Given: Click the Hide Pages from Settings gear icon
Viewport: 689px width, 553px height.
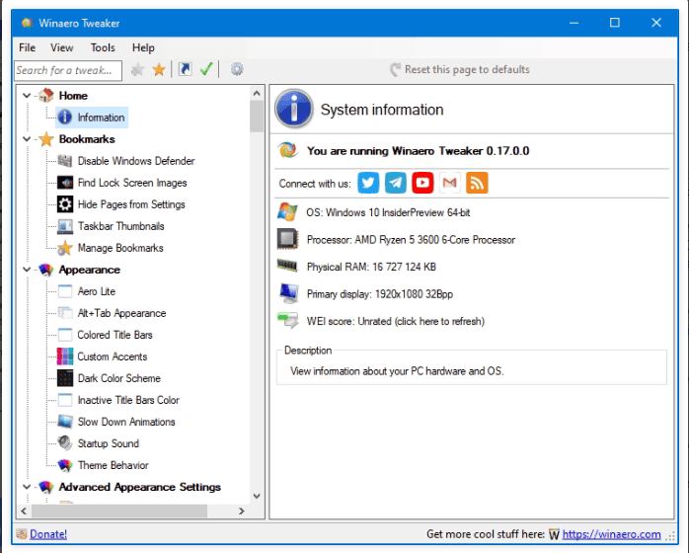Looking at the screenshot, I should 65,204.
